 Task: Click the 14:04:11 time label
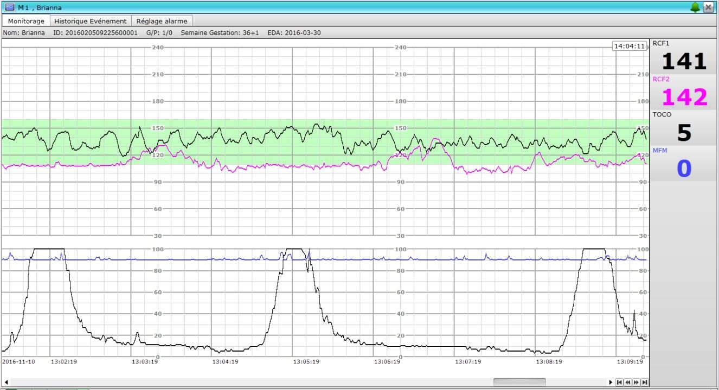629,47
